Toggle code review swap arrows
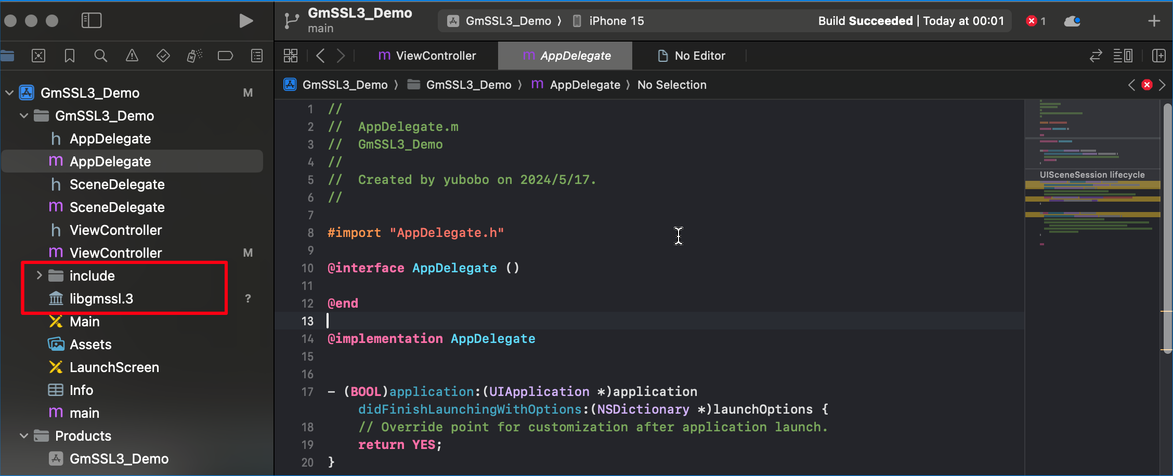The width and height of the screenshot is (1173, 476). (x=1096, y=56)
